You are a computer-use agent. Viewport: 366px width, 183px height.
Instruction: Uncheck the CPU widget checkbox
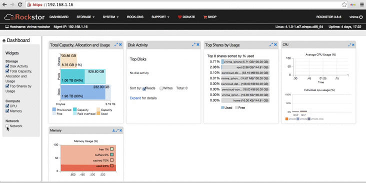7,106
